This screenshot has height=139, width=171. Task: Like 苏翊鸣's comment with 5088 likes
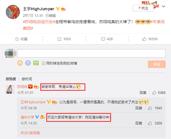click(x=154, y=93)
